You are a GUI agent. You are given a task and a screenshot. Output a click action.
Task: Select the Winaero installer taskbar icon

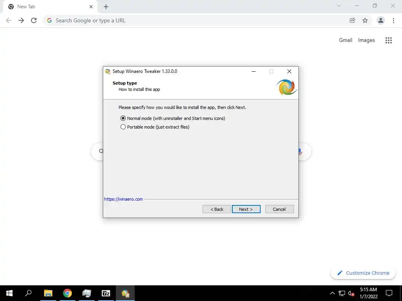[x=125, y=293]
